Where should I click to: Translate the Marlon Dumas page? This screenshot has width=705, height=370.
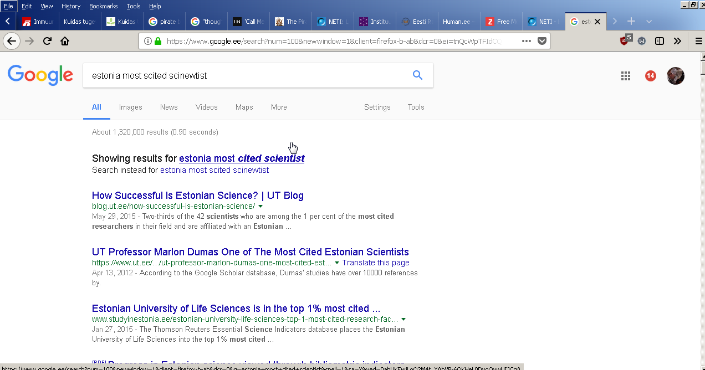click(x=376, y=263)
